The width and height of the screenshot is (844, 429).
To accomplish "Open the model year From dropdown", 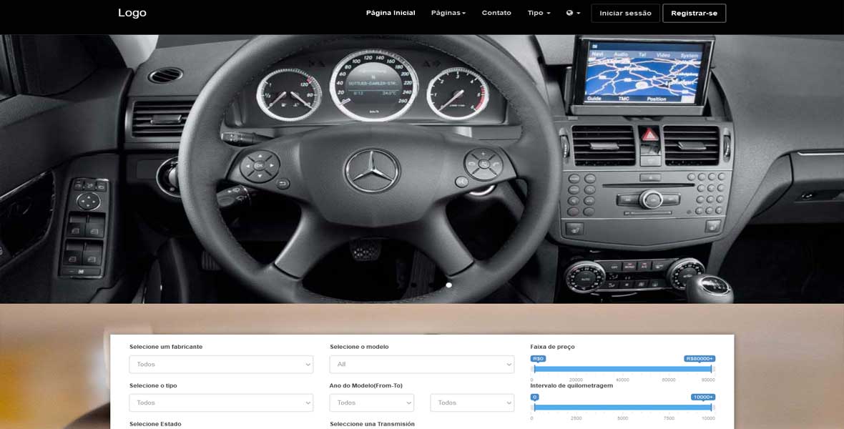I will 372,403.
